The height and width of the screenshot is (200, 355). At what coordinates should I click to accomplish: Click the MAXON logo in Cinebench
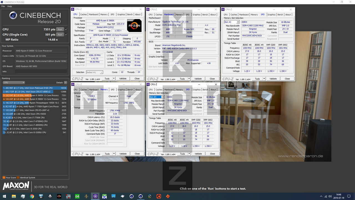16,186
